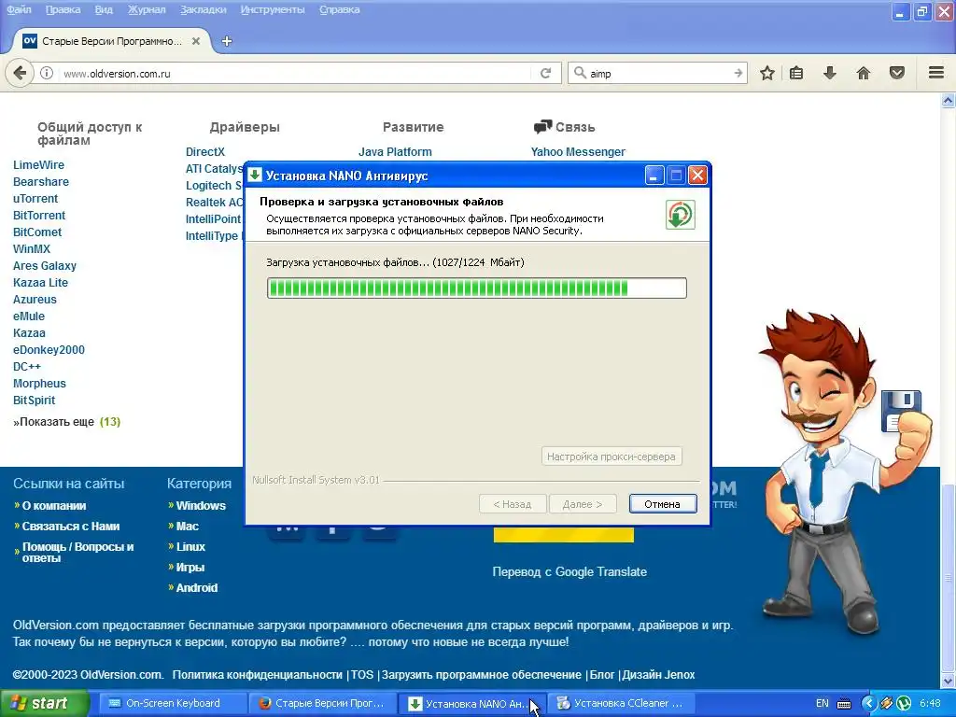
Task: Expand hidden tray icons arrow
Action: click(868, 703)
